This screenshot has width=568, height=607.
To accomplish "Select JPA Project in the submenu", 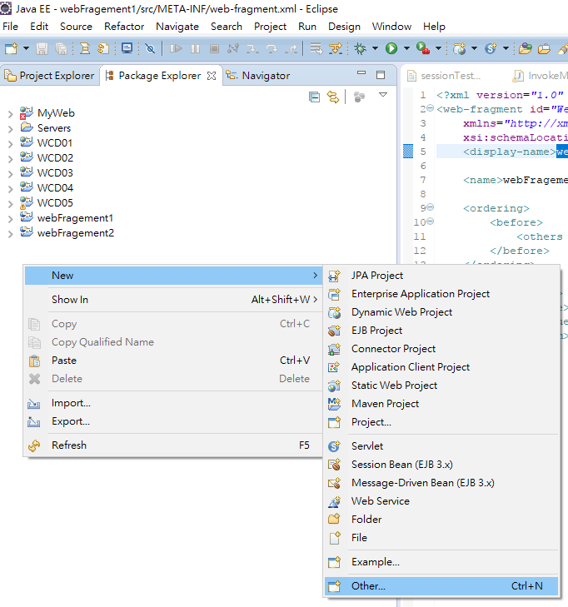I will point(441,276).
